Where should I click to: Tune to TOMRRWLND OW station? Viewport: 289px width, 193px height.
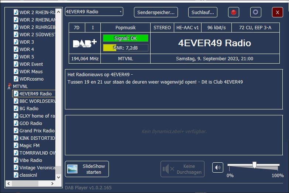coord(37,153)
